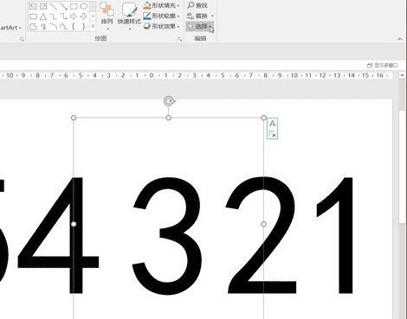Click the text box rotation handle
The image size is (407, 319).
pyautogui.click(x=169, y=101)
